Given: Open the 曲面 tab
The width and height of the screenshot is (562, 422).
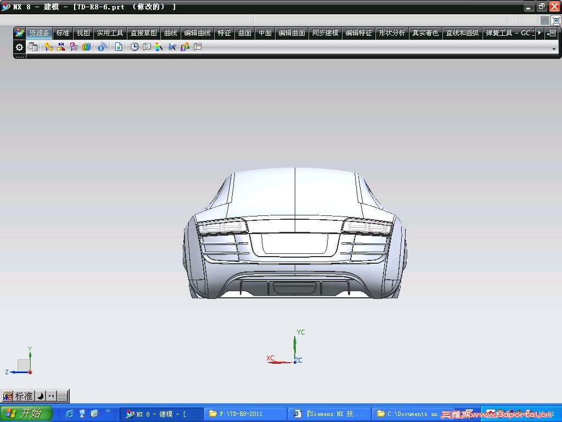Looking at the screenshot, I should coord(245,33).
